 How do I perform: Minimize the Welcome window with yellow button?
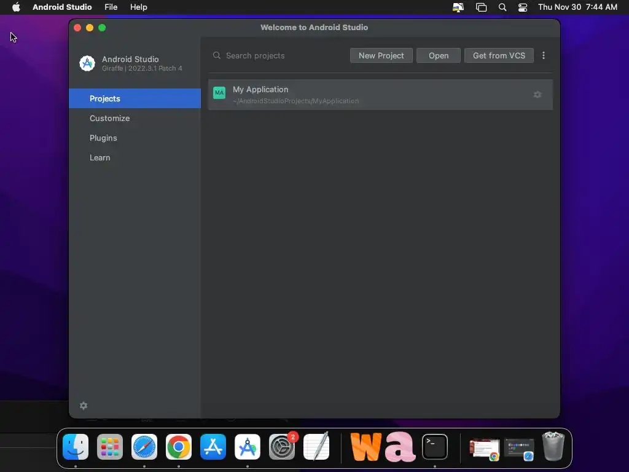(90, 27)
